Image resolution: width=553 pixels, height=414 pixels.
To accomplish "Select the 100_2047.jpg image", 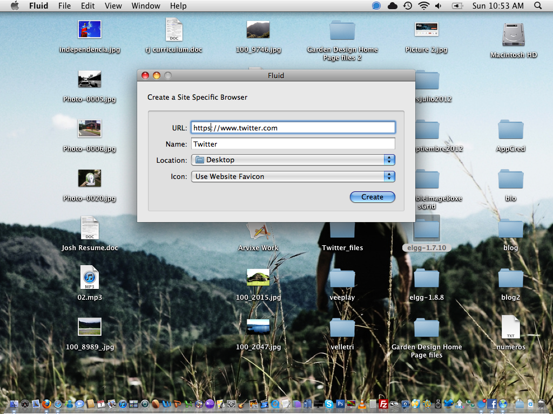I will (x=258, y=327).
